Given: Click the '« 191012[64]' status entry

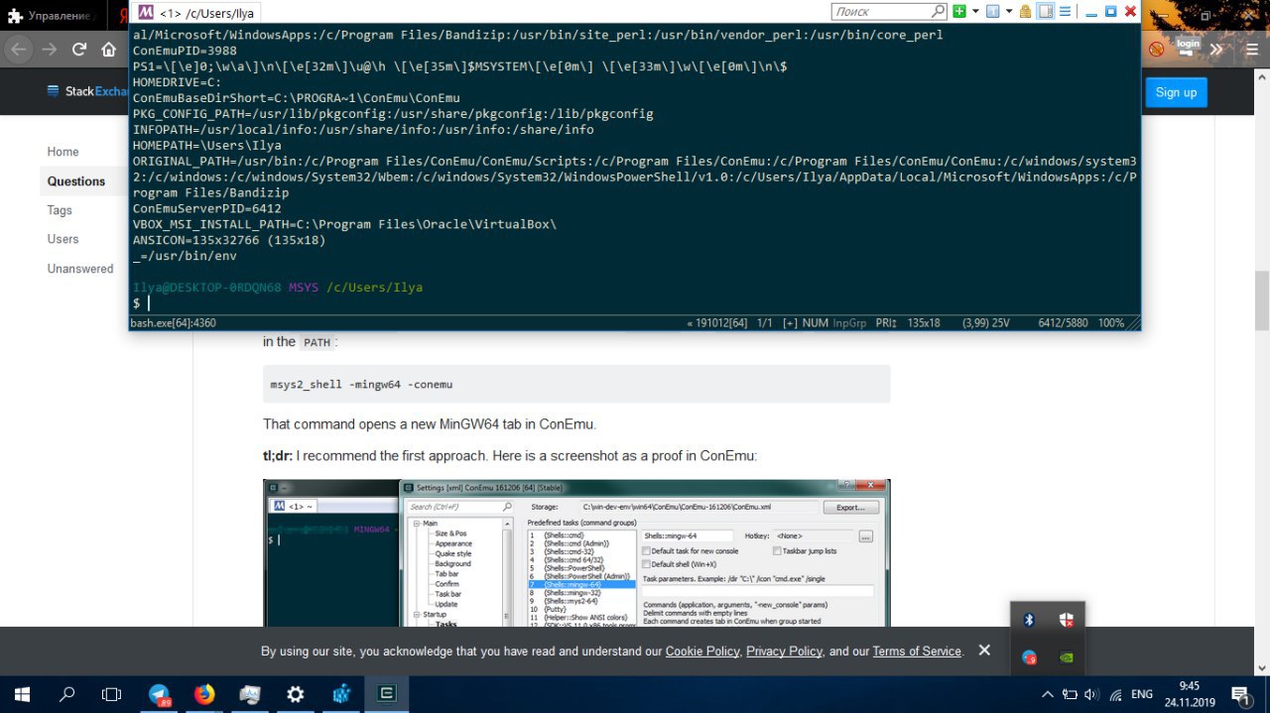Looking at the screenshot, I should 717,323.
